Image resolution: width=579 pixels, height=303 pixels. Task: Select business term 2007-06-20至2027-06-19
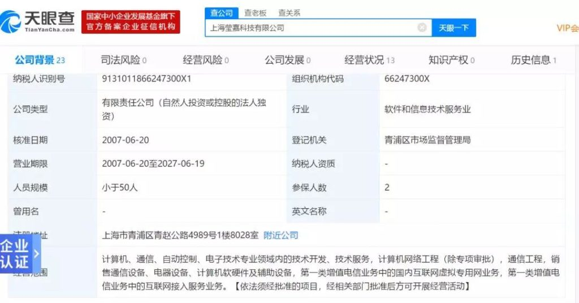(x=153, y=164)
